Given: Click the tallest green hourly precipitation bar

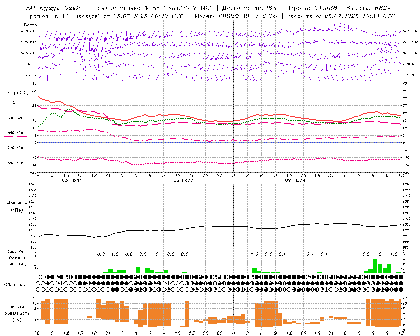Looking at the screenshot, I should [375, 266].
